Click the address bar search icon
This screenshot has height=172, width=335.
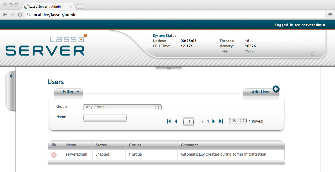point(29,15)
